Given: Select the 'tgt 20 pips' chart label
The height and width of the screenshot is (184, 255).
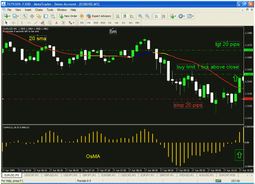Looking at the screenshot, I should pos(227,44).
